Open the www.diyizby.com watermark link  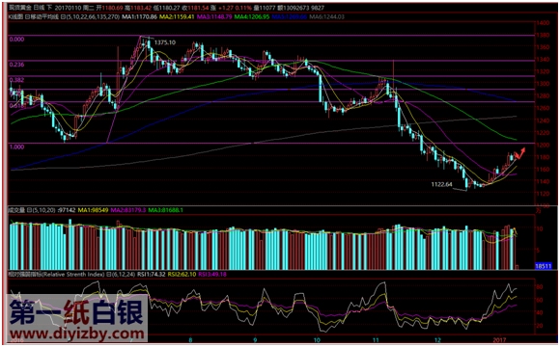[x=77, y=334]
